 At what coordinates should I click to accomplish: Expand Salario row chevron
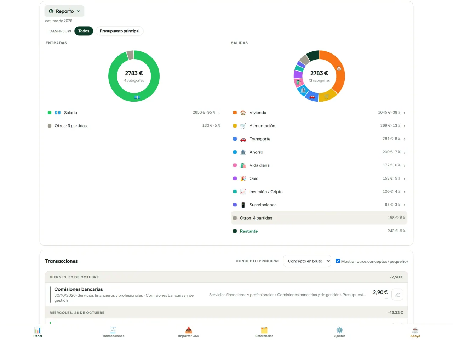click(x=219, y=113)
